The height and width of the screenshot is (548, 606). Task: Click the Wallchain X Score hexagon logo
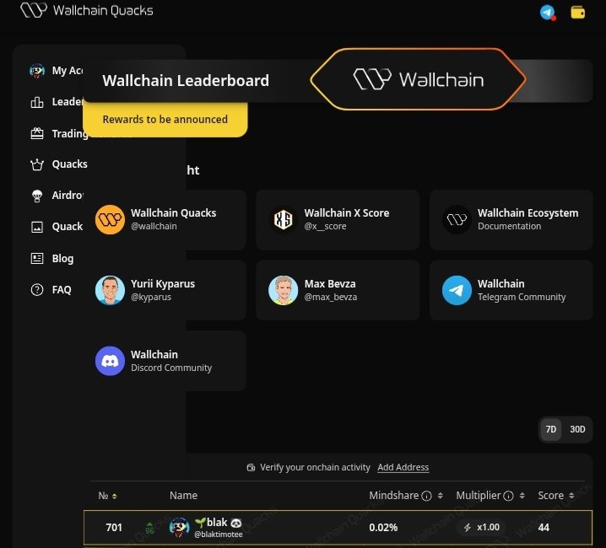click(284, 219)
